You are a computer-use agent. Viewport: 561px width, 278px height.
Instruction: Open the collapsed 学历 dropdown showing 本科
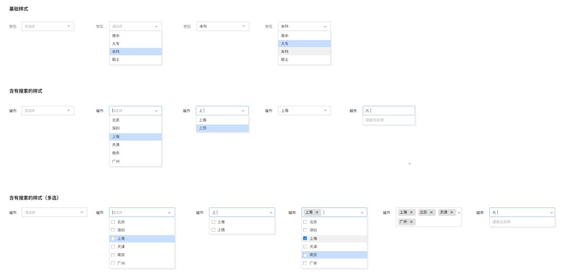tap(223, 26)
